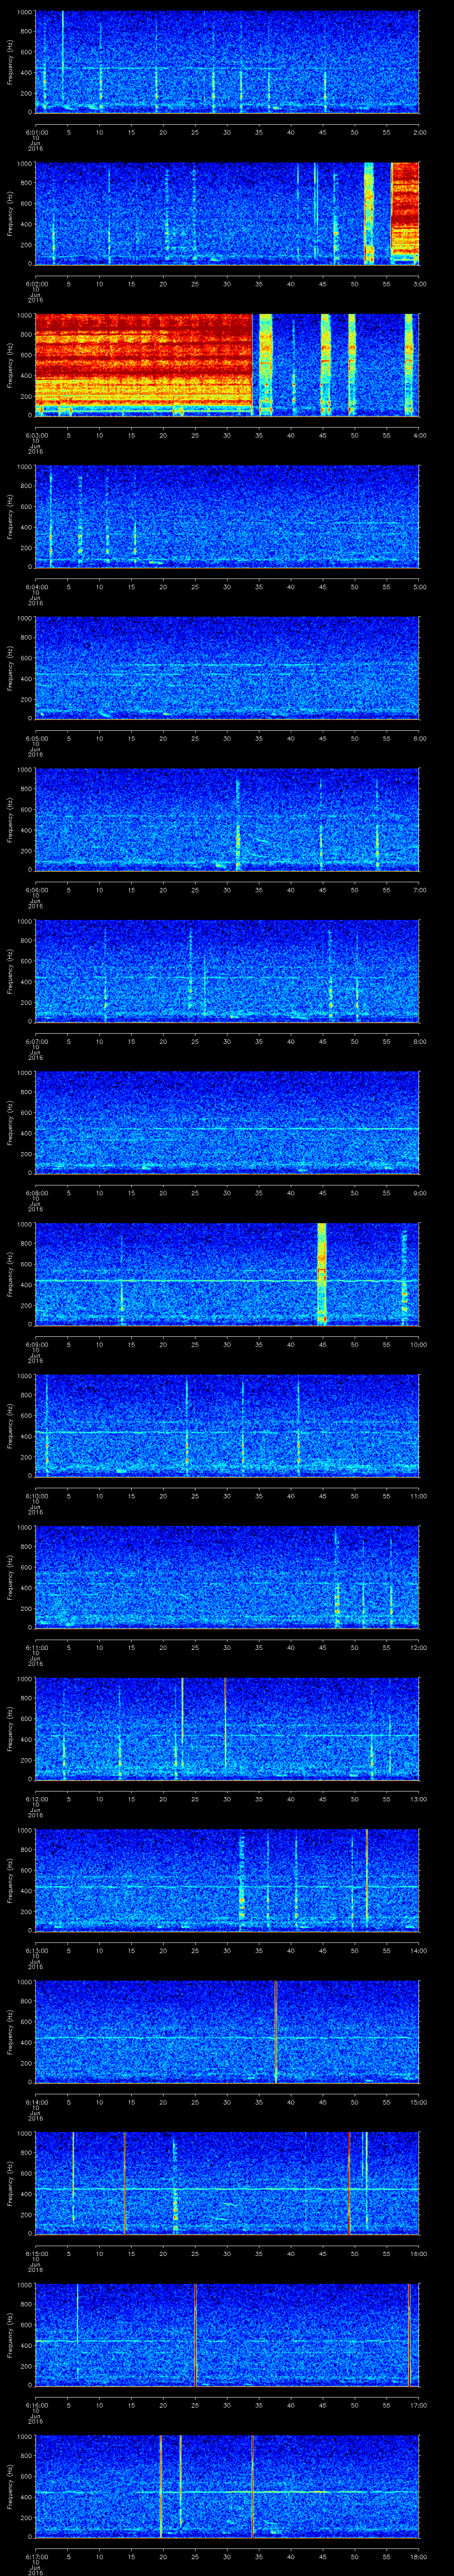Click the '6:08:00' start time label
This screenshot has height=2576, width=454.
point(36,1192)
